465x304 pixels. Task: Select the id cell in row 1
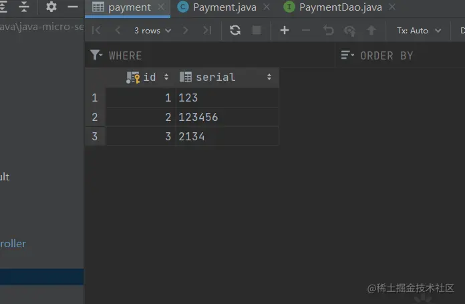141,98
